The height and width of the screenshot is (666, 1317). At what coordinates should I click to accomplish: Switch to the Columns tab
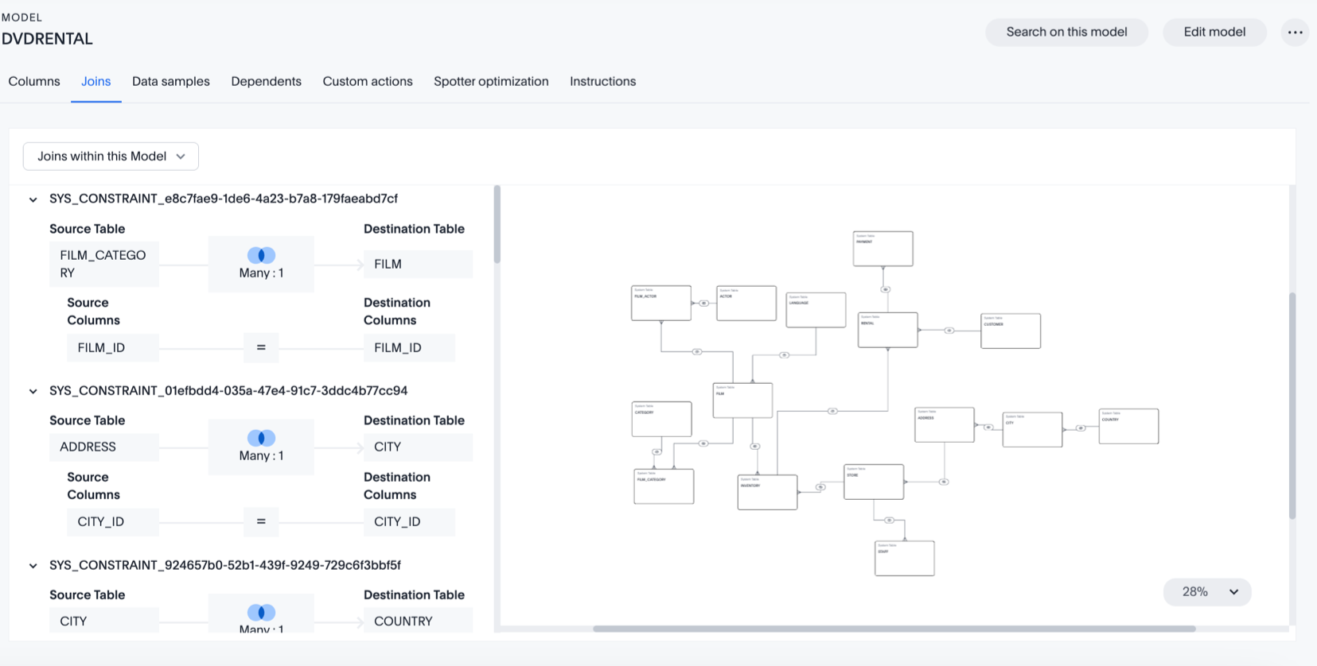(x=34, y=81)
